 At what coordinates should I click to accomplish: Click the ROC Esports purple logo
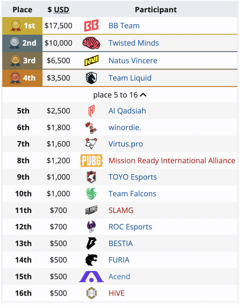point(91,227)
